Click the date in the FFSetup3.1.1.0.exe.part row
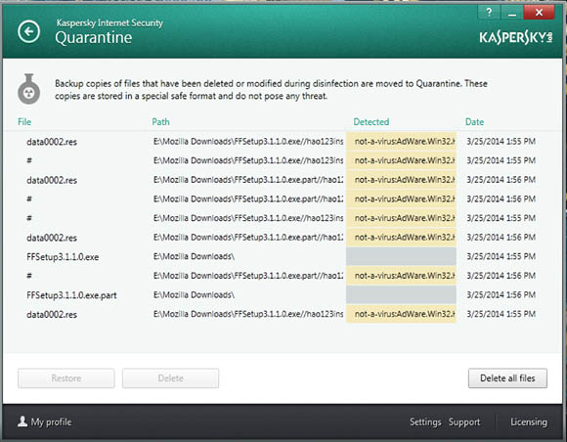Viewport: 567px width, 442px height. coord(501,294)
